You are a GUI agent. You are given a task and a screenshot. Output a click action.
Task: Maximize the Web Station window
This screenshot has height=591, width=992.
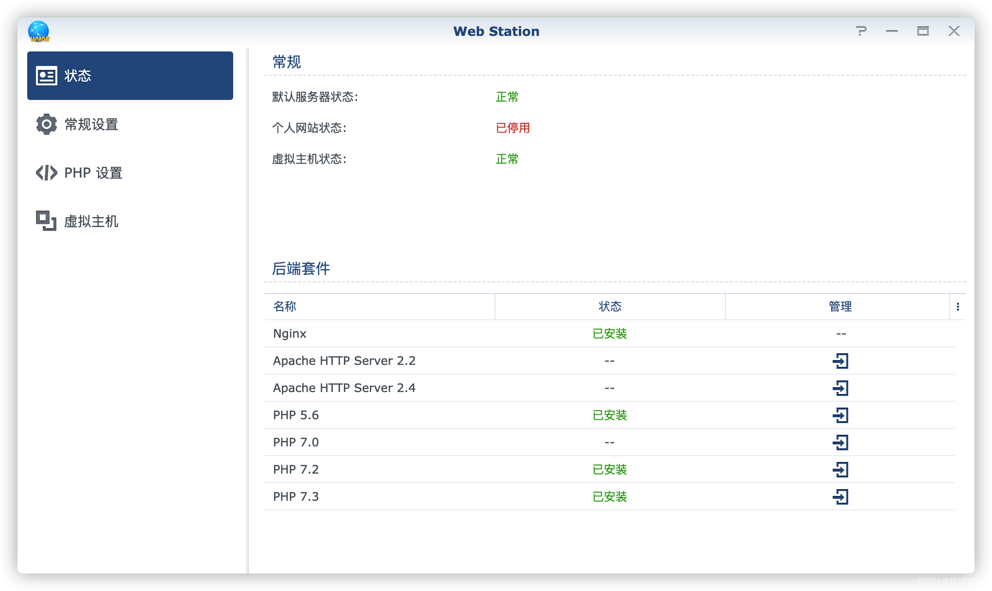923,31
